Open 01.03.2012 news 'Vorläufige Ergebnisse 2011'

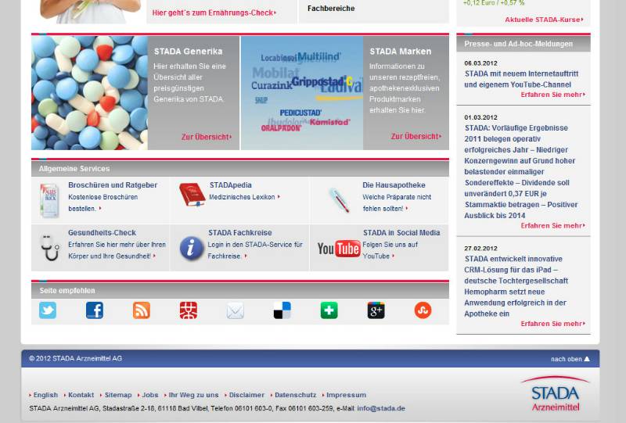520,171
